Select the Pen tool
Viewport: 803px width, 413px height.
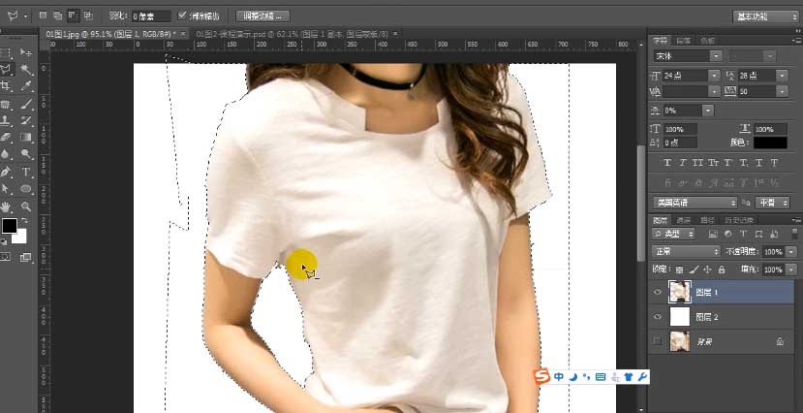(6, 172)
